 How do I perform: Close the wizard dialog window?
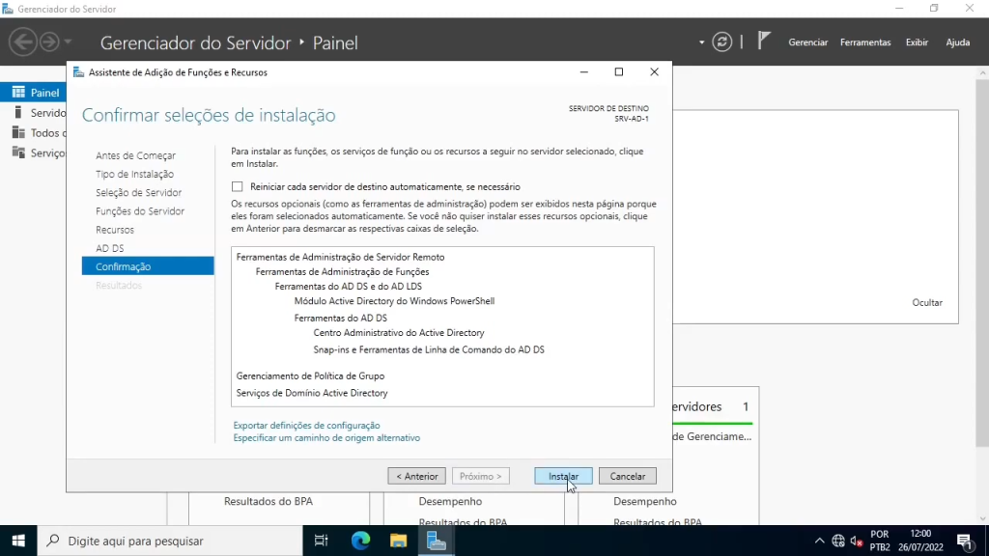(654, 71)
